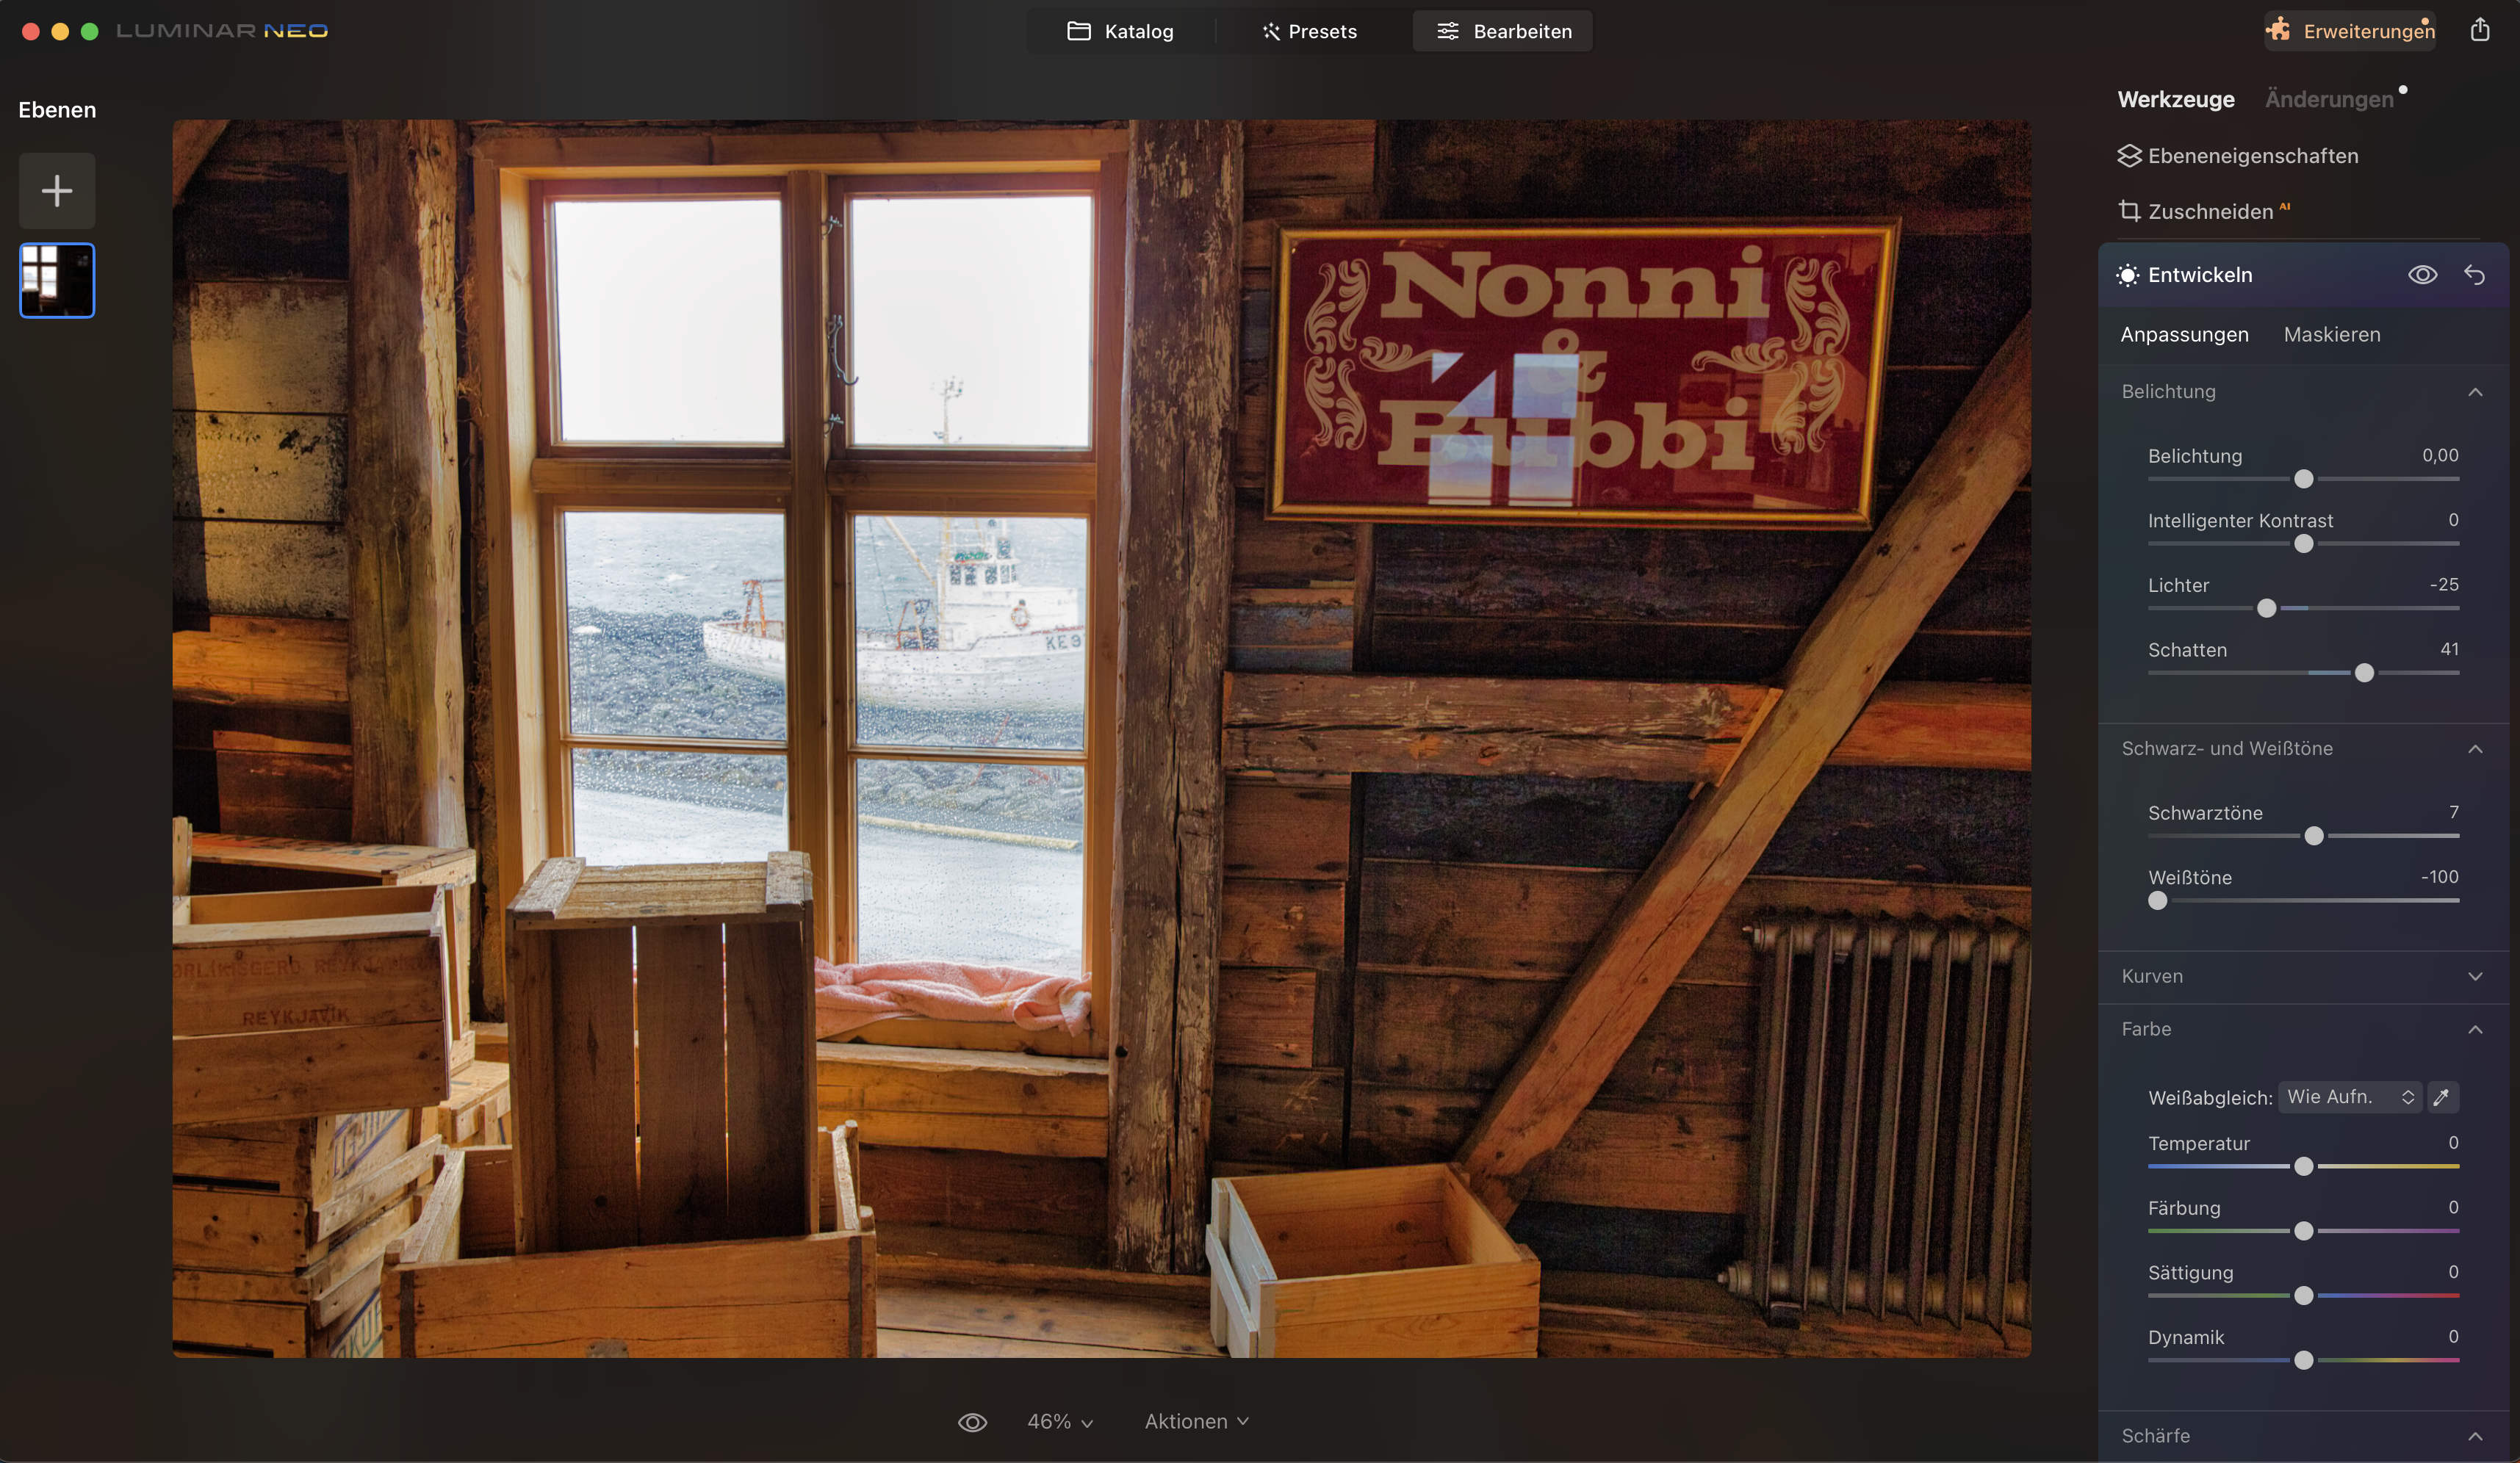Toggle before/after preview eye icon
This screenshot has width=2520, height=1463.
972,1422
